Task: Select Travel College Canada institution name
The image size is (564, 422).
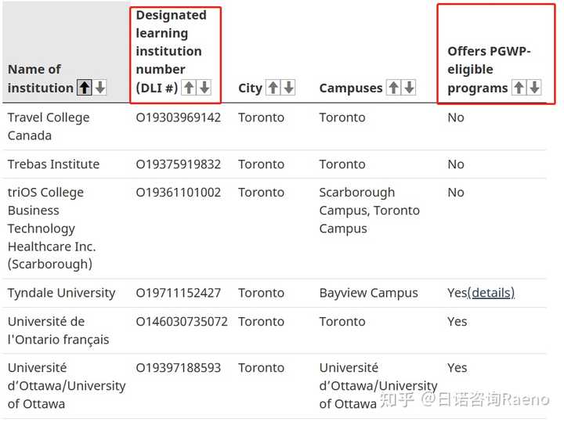Action: (x=49, y=126)
